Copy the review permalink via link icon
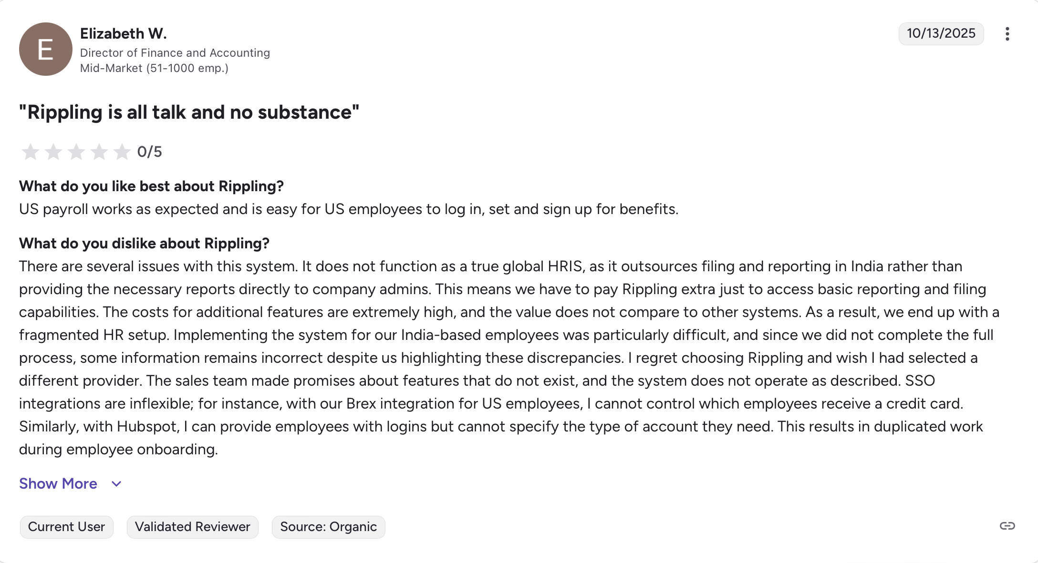Image resolution: width=1038 pixels, height=563 pixels. pyautogui.click(x=1007, y=526)
